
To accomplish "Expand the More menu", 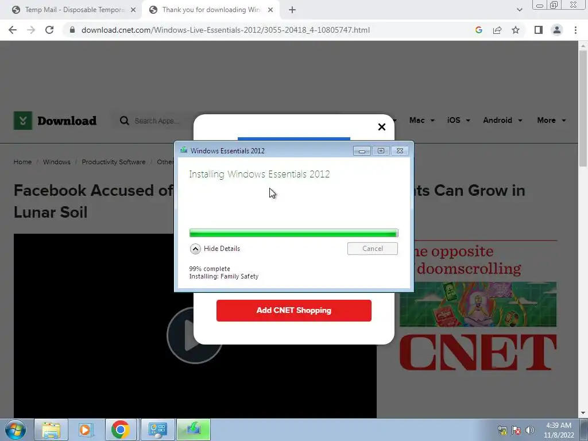I will [551, 121].
